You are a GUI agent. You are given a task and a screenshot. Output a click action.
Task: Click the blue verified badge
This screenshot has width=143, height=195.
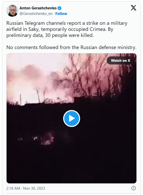click(x=59, y=8)
